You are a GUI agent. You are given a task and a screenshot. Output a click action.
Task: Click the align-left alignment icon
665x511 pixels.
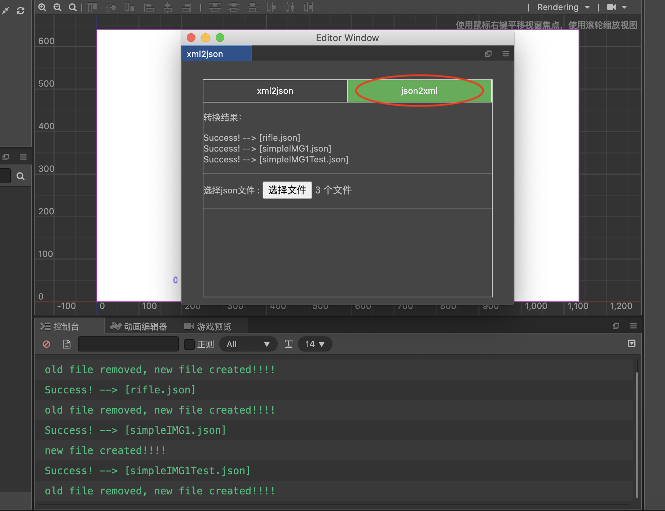click(x=149, y=7)
